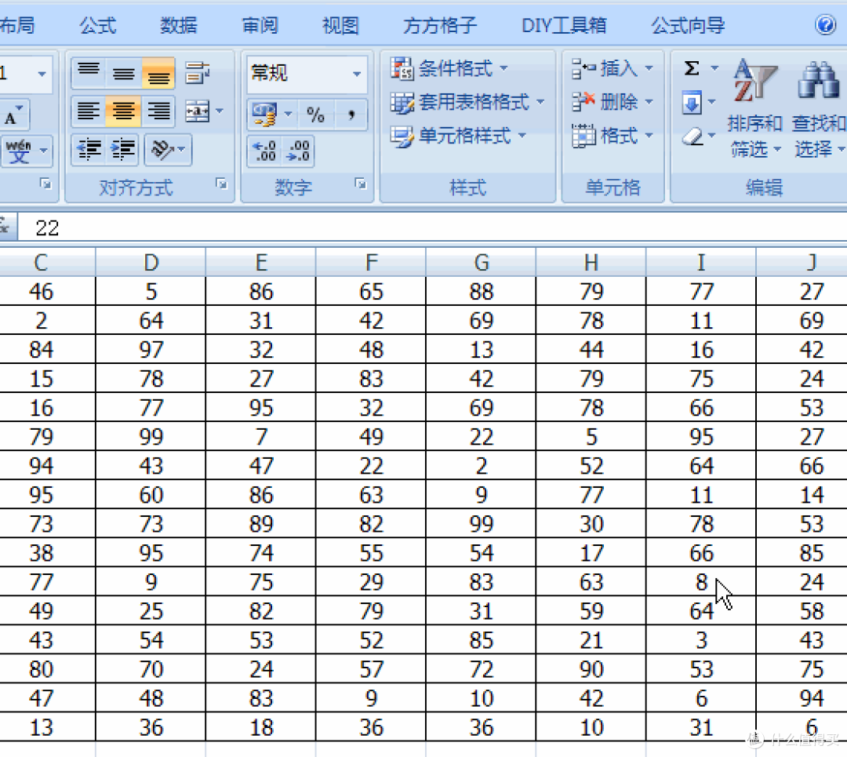Click the middle align icon
Image resolution: width=847 pixels, height=757 pixels.
pyautogui.click(x=124, y=72)
